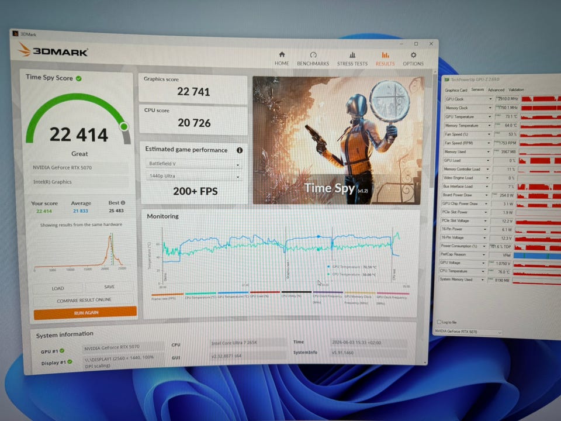Enable Log to file checkbox in GPU-Z
Image resolution: width=561 pixels, height=421 pixels.
(439, 322)
